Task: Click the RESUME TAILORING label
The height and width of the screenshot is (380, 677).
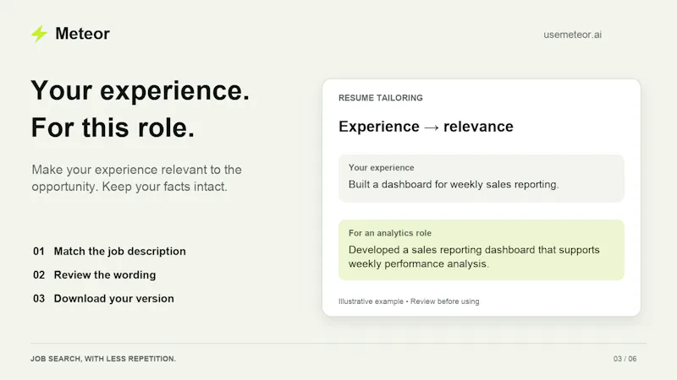Action: pos(380,98)
